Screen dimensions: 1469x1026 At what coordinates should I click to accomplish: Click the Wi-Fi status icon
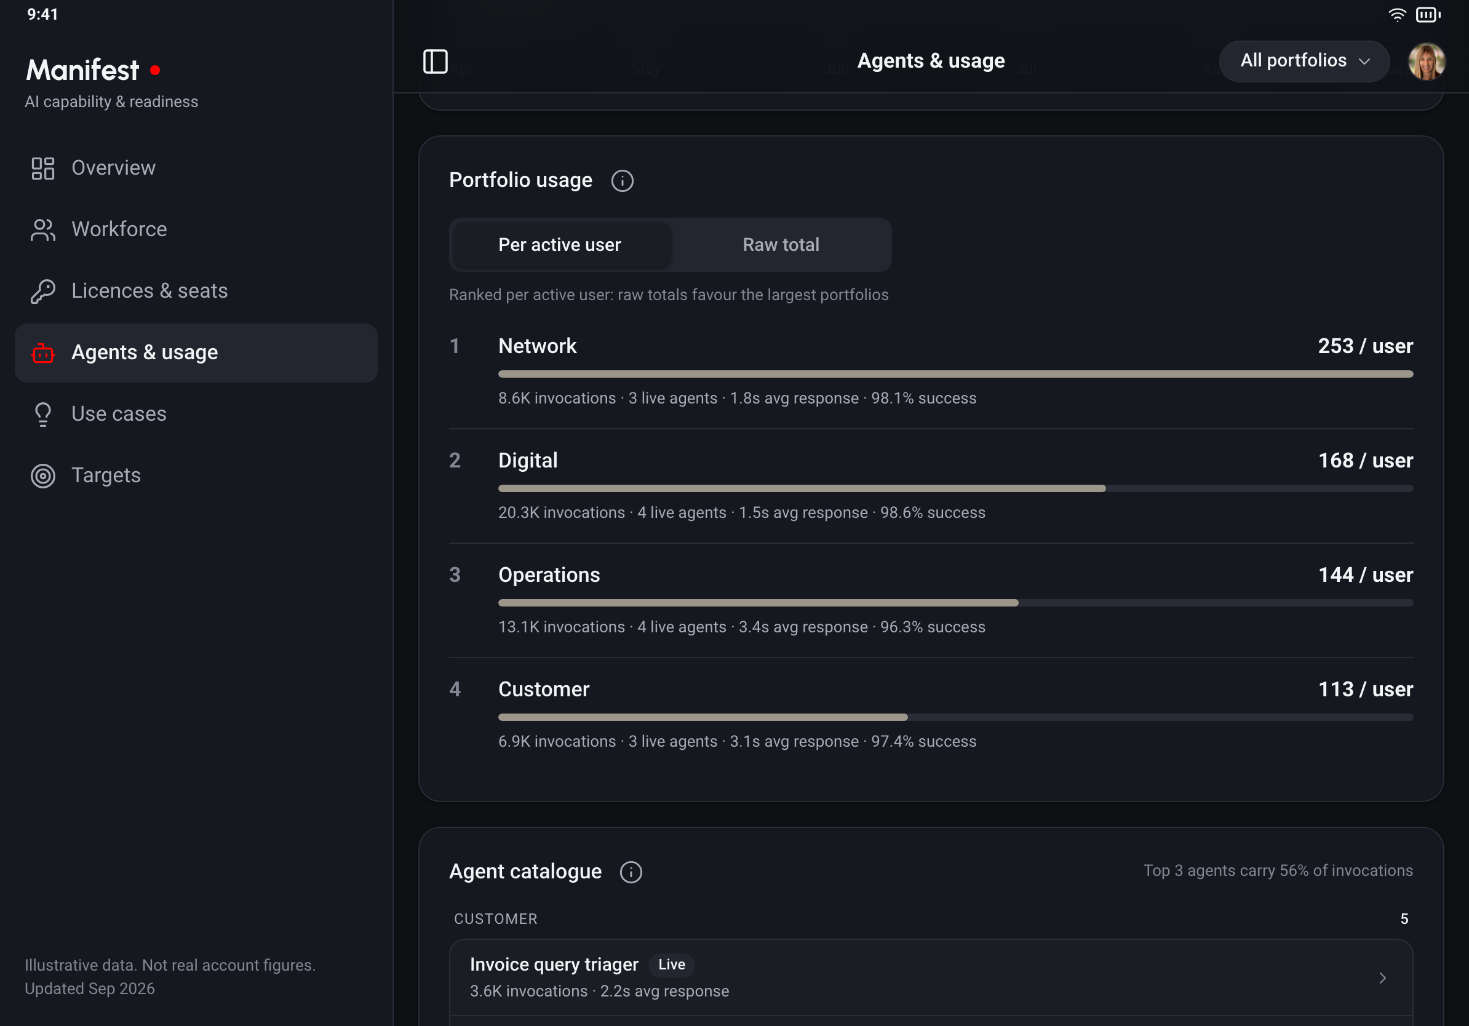(1396, 15)
